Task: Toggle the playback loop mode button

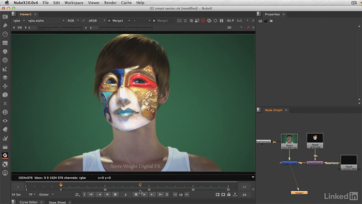Action: click(x=77, y=195)
